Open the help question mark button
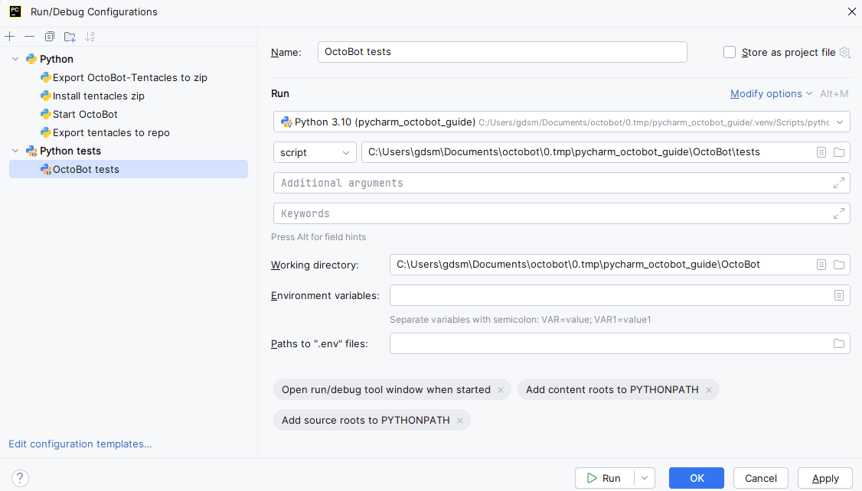862x491 pixels. 20,478
